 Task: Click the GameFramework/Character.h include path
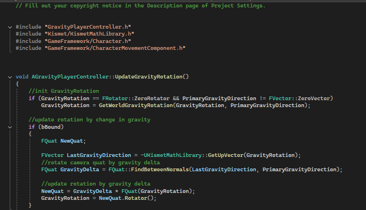pyautogui.click(x=88, y=41)
